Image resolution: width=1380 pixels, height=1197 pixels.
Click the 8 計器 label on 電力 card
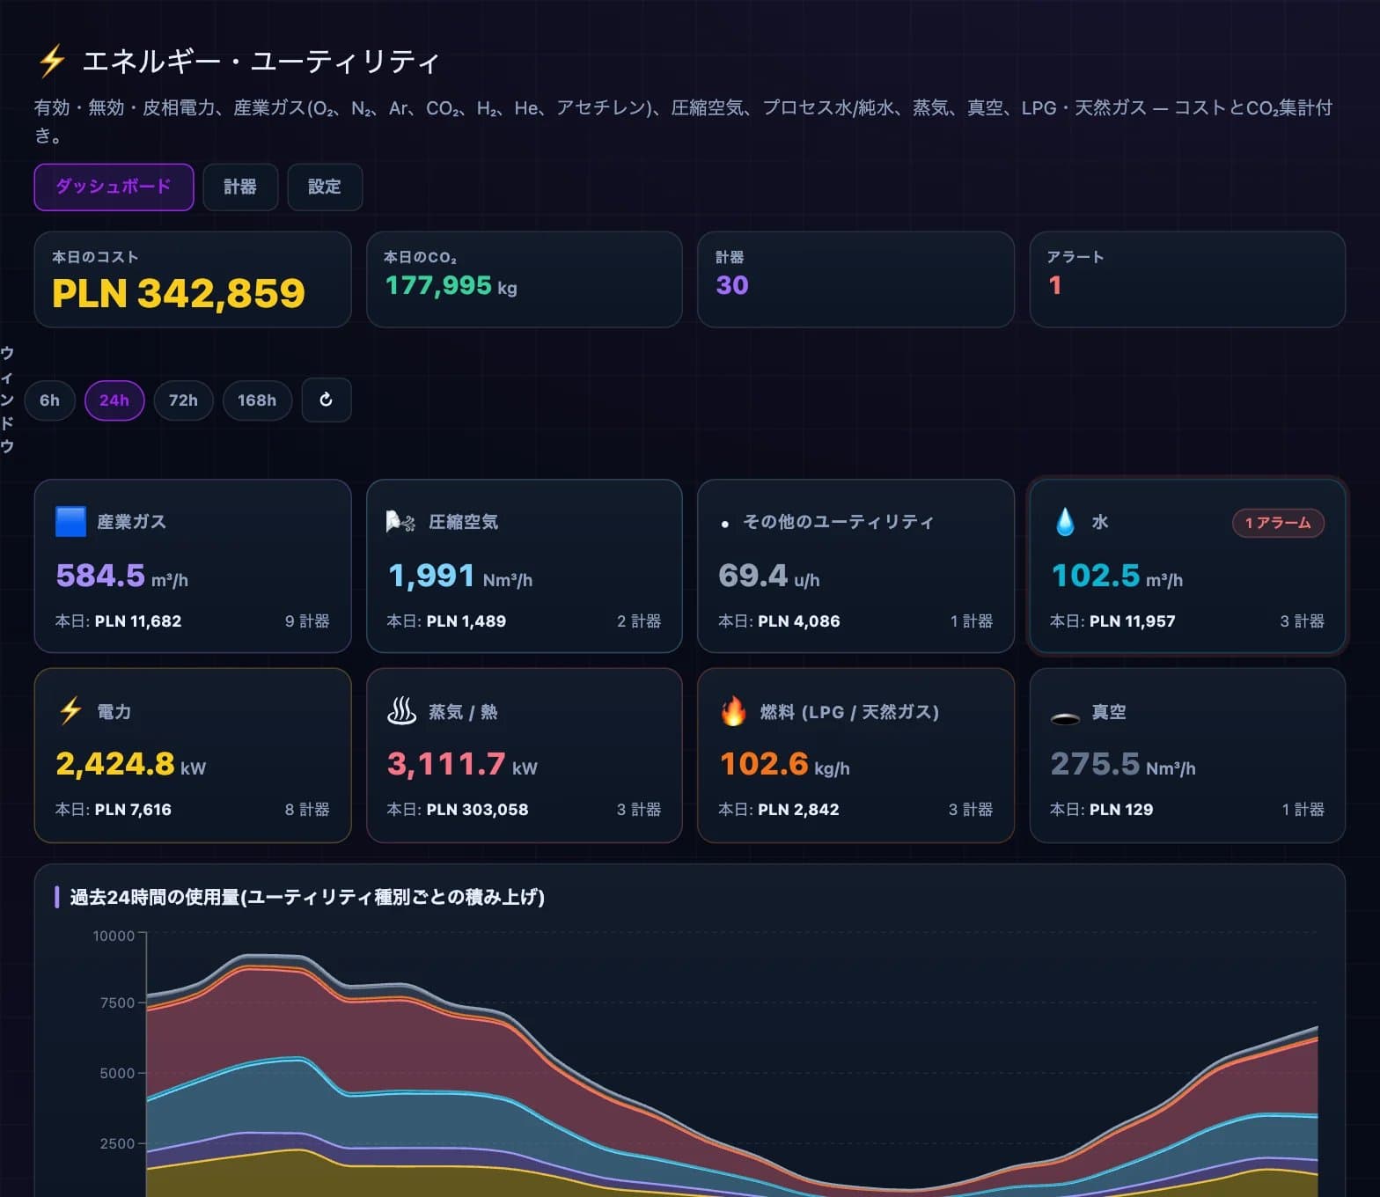[307, 810]
